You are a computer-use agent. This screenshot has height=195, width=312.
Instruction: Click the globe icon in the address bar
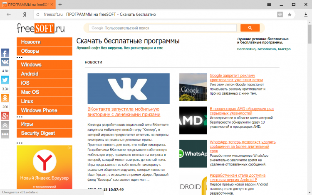[x=280, y=14]
